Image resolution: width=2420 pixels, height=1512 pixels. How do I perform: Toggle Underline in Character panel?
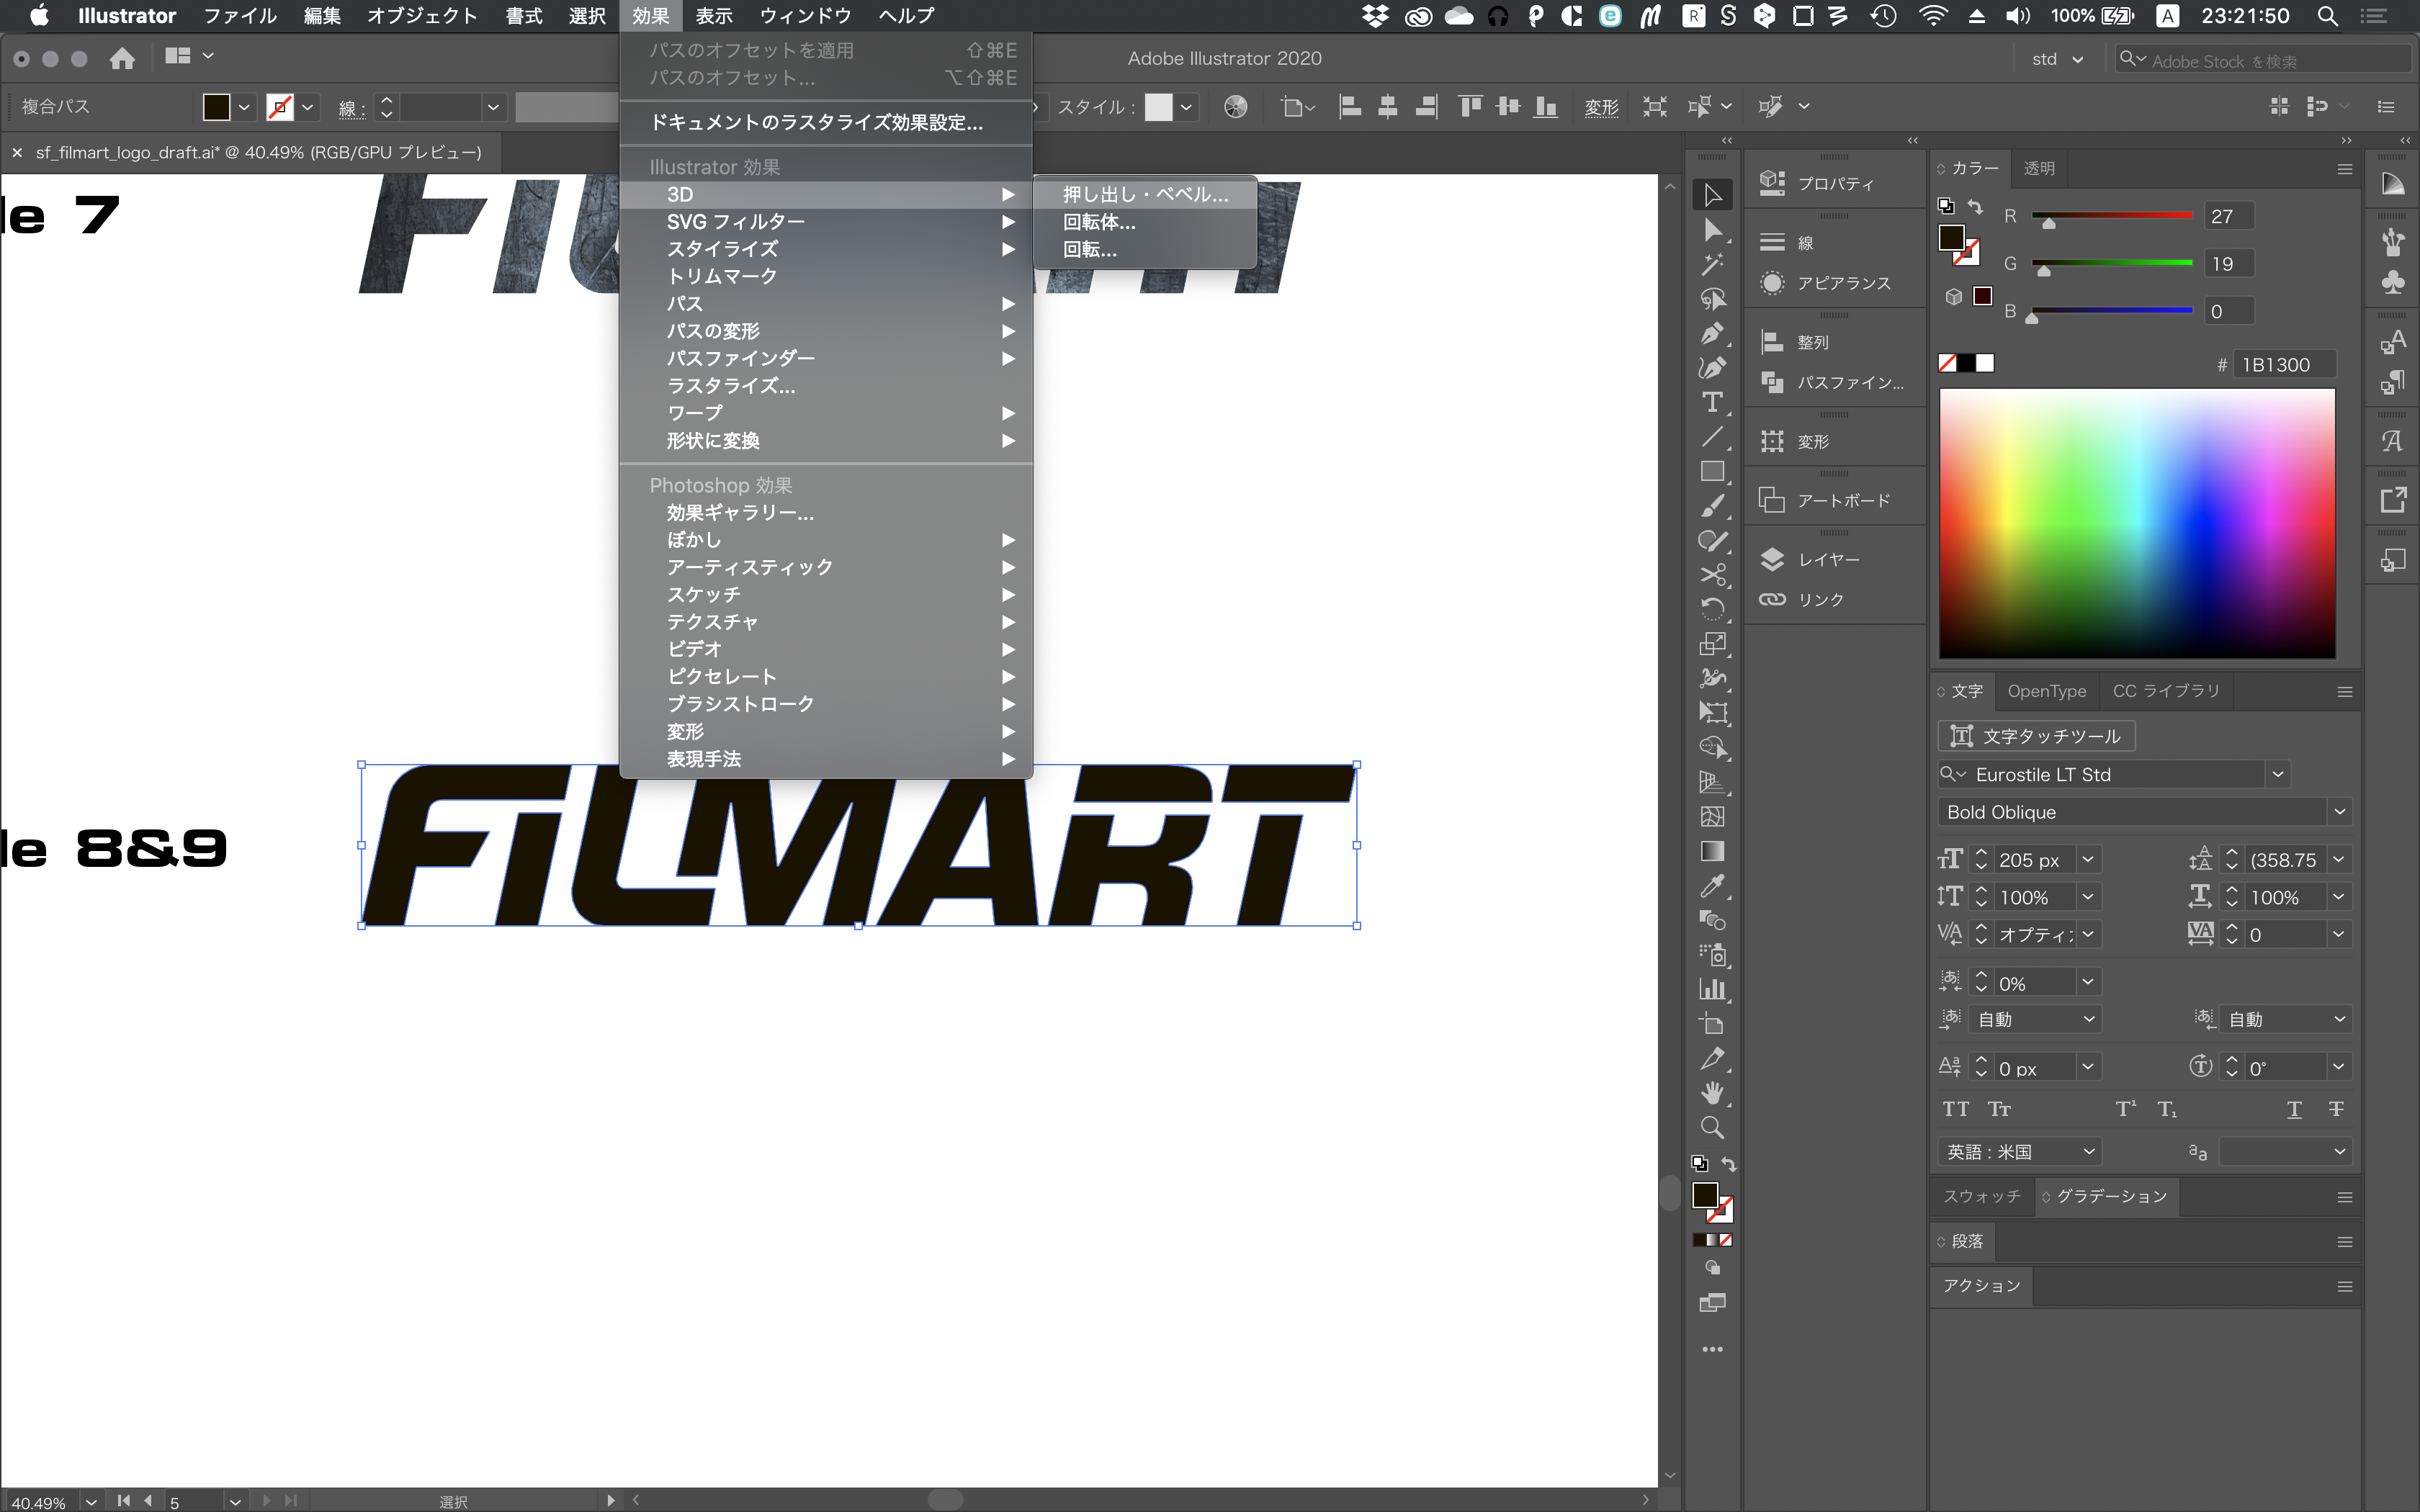tap(2294, 1109)
